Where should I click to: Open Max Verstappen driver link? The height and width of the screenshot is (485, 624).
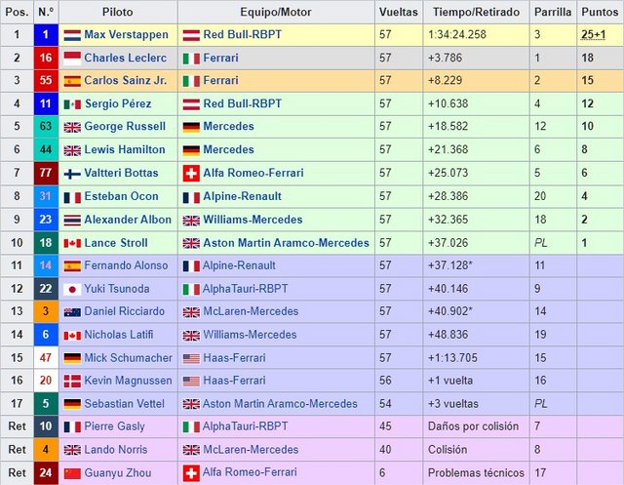[126, 35]
